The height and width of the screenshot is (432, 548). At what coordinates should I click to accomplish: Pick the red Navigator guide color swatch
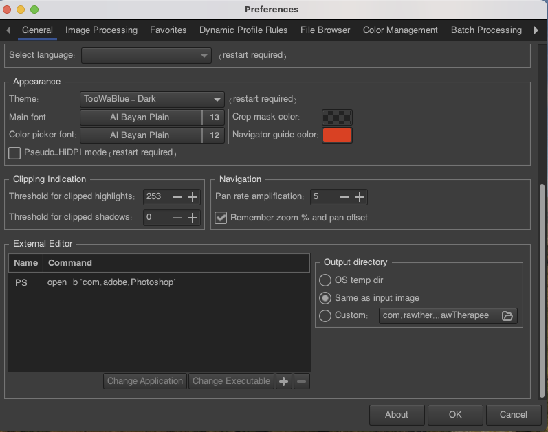point(337,135)
